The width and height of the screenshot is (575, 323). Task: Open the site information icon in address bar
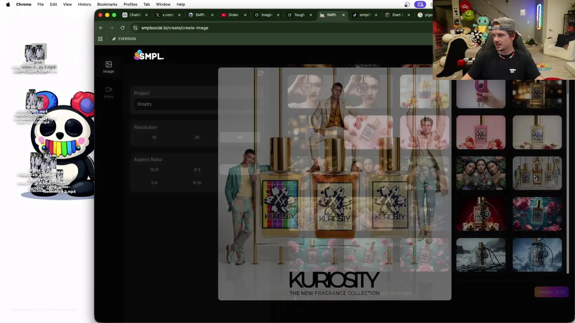point(135,28)
